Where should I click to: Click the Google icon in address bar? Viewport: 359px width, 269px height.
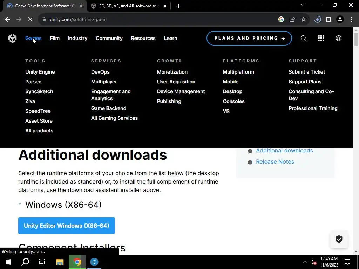281,20
